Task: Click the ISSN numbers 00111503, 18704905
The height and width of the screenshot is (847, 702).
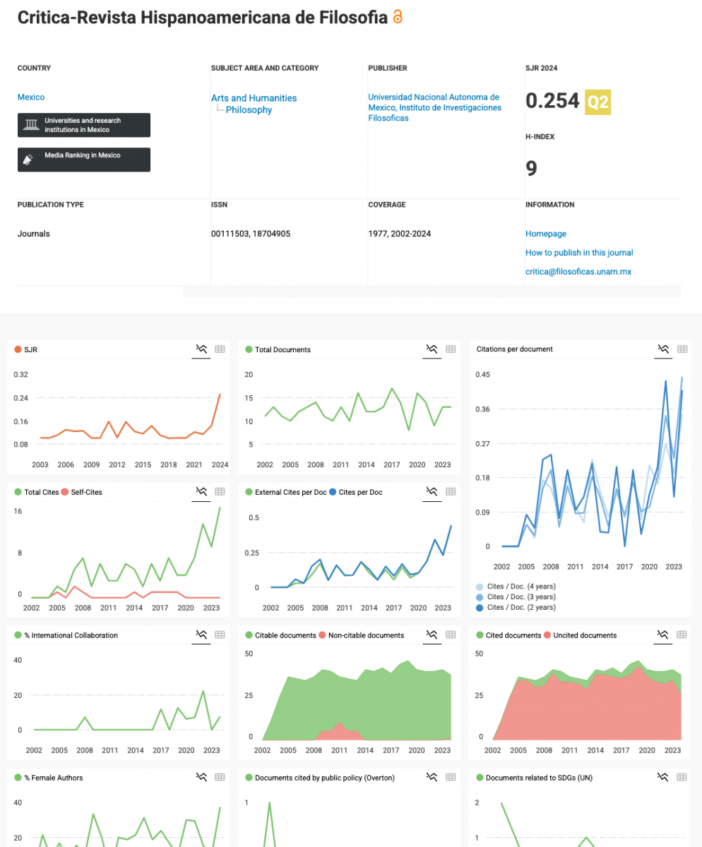Action: (251, 234)
